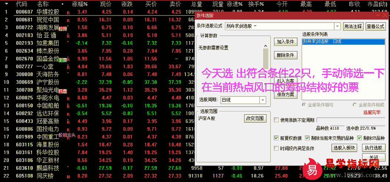Image resolution: width=390 pixels, height=182 pixels.
Task: Sort by 现价 column header
Action: coord(106,4)
